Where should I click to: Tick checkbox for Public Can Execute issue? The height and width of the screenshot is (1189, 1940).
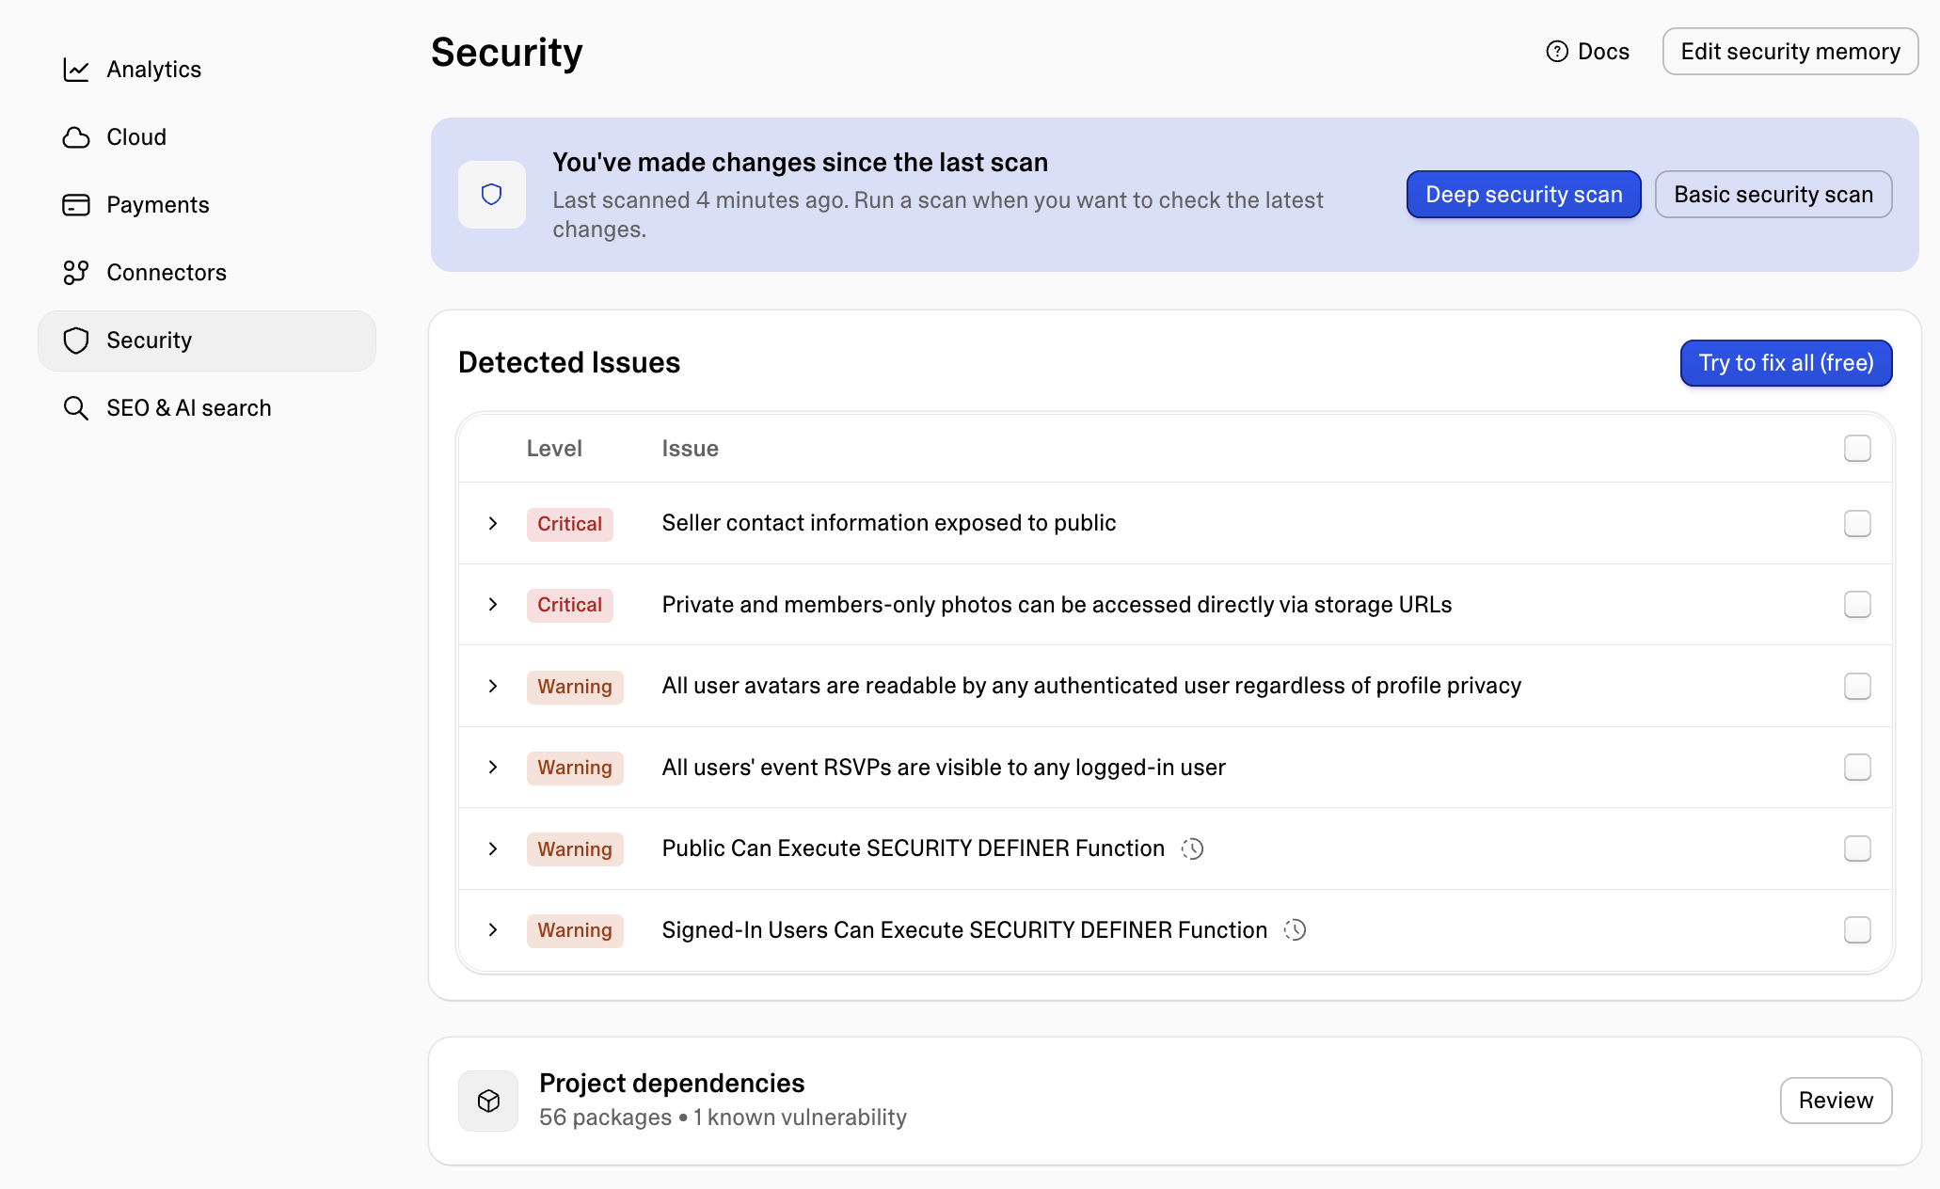coord(1857,848)
